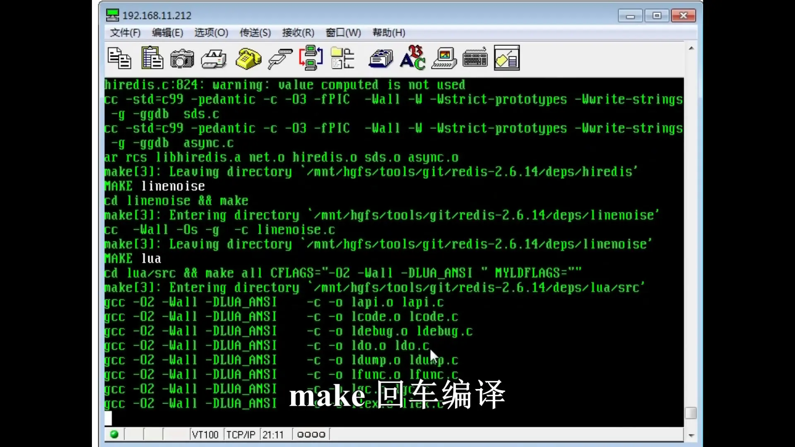Click the camera screen capture icon
The height and width of the screenshot is (447, 795).
pyautogui.click(x=182, y=58)
